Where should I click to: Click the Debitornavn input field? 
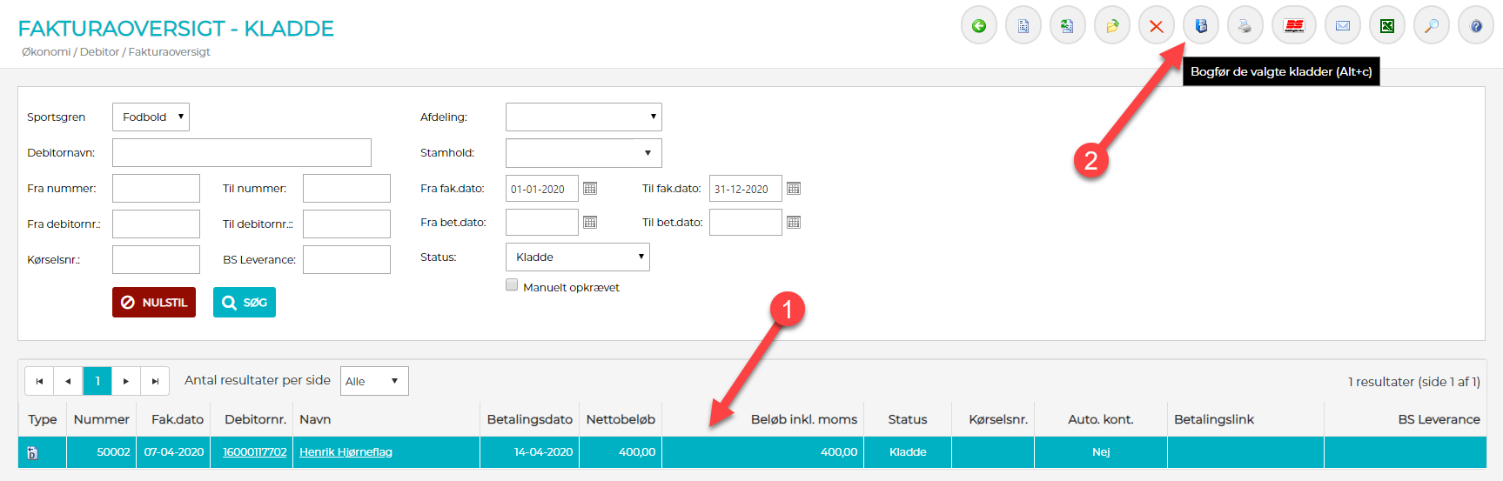tap(241, 153)
